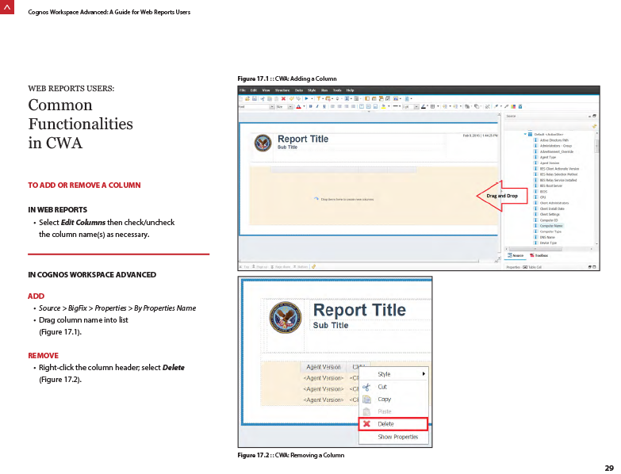Viewport: 621px width, 474px height.
Task: Open the Structure menu
Action: point(282,90)
